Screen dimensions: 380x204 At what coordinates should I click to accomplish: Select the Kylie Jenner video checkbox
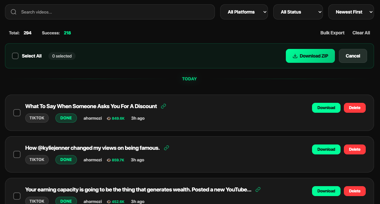pyautogui.click(x=17, y=154)
